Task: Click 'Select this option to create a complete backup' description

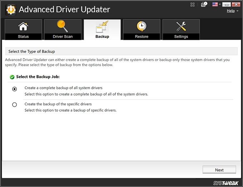Action: pyautogui.click(x=86, y=94)
